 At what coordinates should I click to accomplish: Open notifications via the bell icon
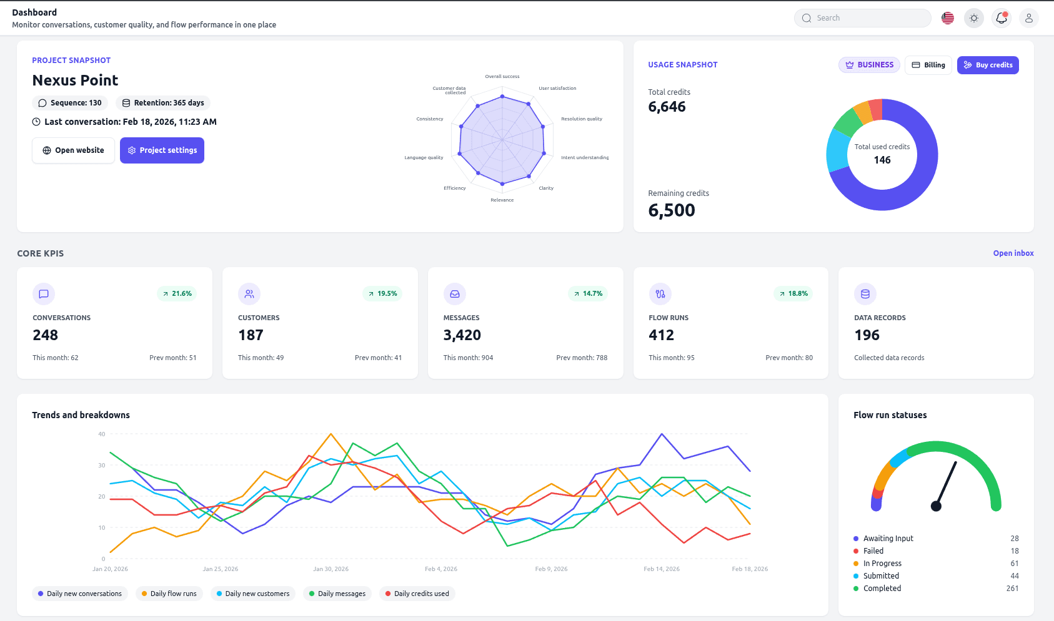(1001, 18)
